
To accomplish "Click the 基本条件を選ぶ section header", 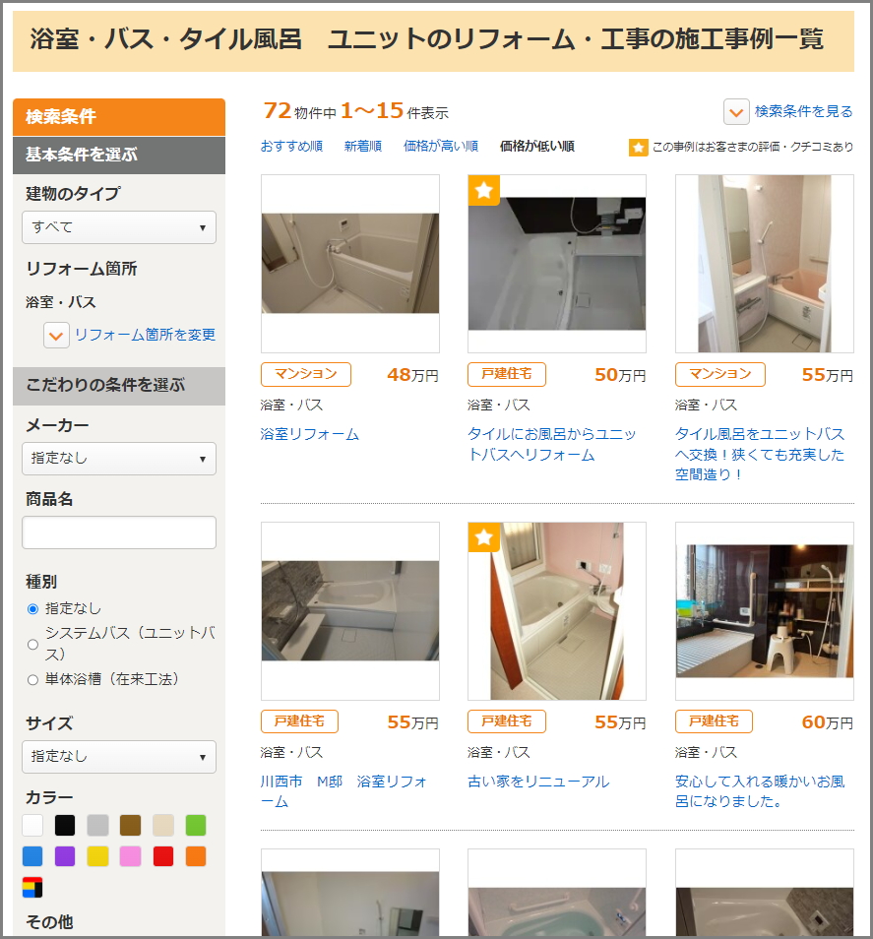I will (119, 156).
